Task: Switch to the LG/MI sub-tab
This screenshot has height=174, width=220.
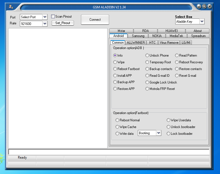Action: click(186, 43)
